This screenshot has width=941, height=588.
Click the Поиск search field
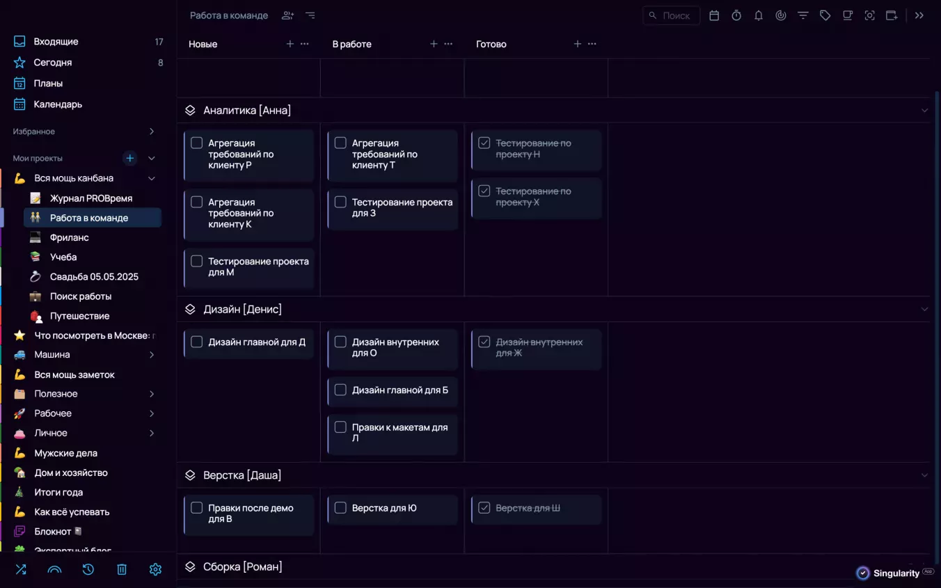click(672, 15)
